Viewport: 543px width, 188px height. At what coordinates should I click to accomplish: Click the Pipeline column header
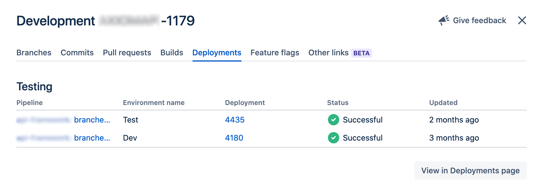coord(30,103)
